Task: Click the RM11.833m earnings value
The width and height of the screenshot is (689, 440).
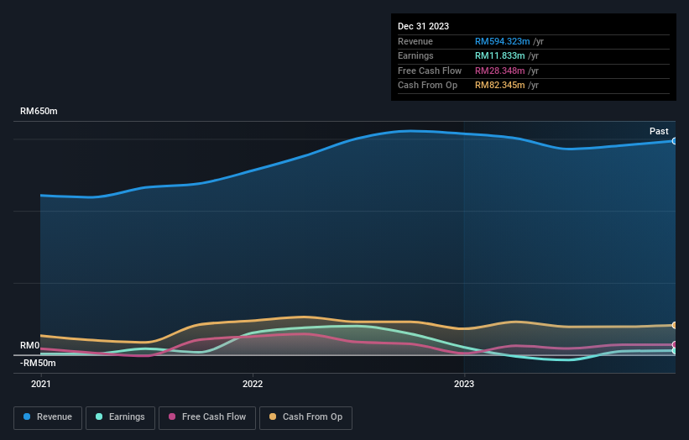Action: (x=499, y=55)
